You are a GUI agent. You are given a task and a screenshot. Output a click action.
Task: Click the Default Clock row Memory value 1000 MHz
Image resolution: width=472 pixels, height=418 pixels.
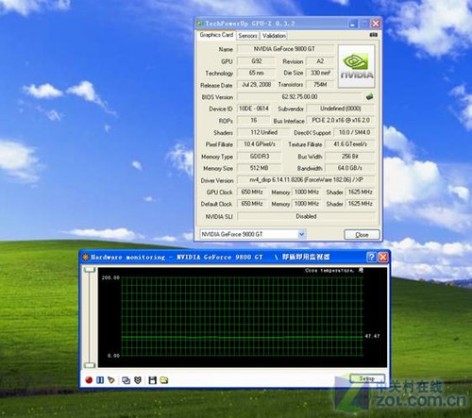307,204
